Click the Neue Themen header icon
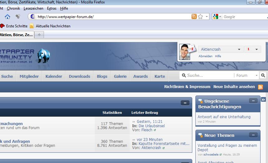This screenshot has height=163, width=268. (201, 135)
